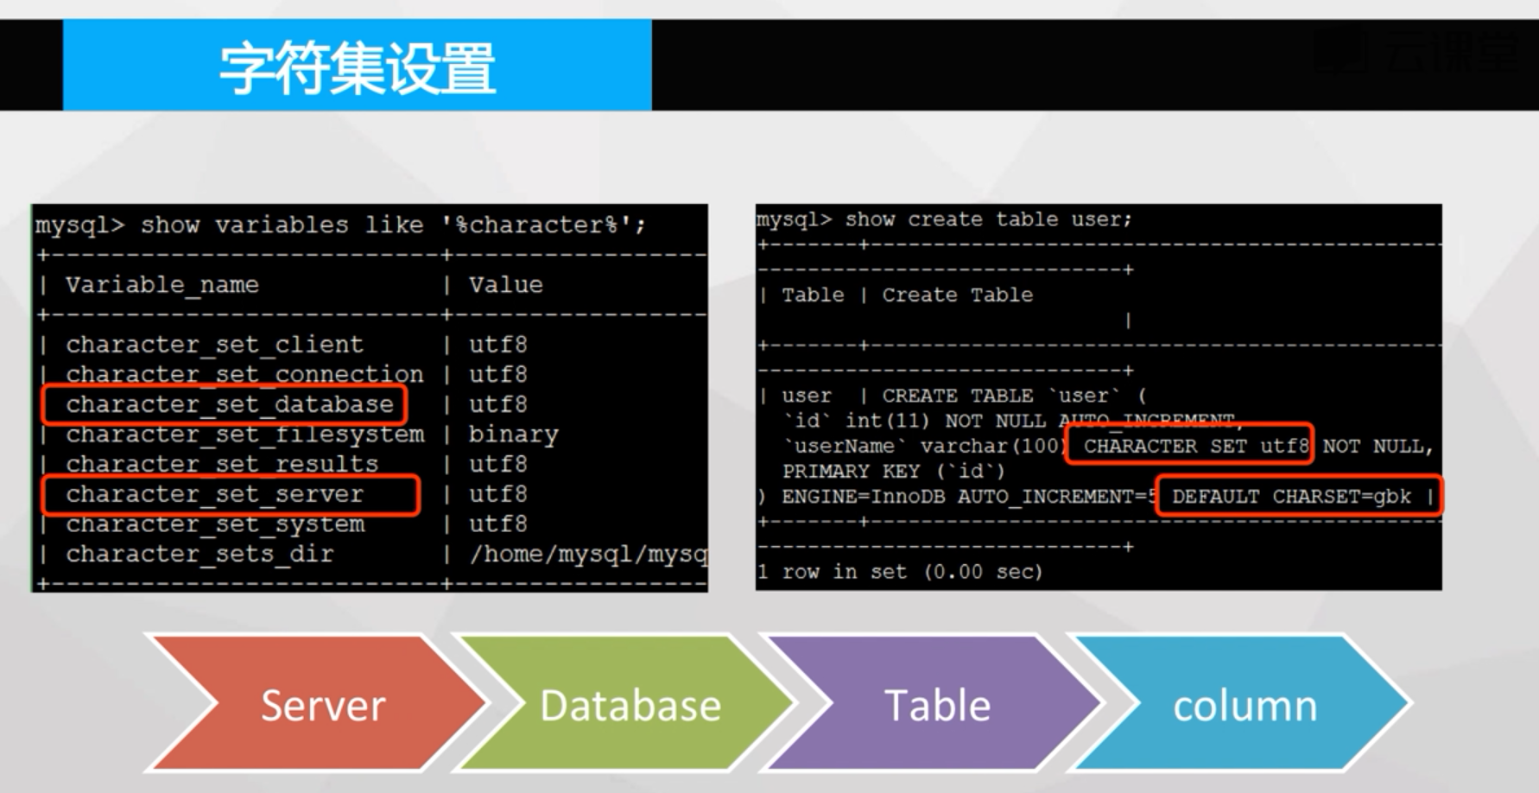Image resolution: width=1539 pixels, height=793 pixels.
Task: Click the utf8 value for character_set_connection
Action: (x=498, y=375)
